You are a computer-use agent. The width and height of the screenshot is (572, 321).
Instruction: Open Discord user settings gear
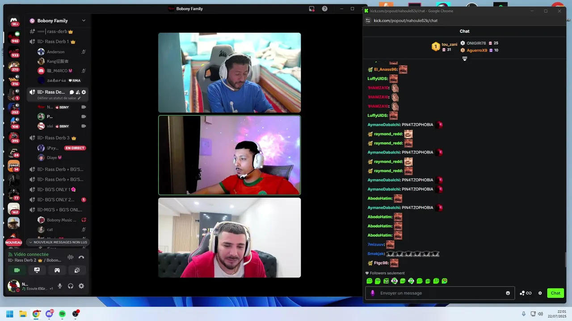(81, 286)
